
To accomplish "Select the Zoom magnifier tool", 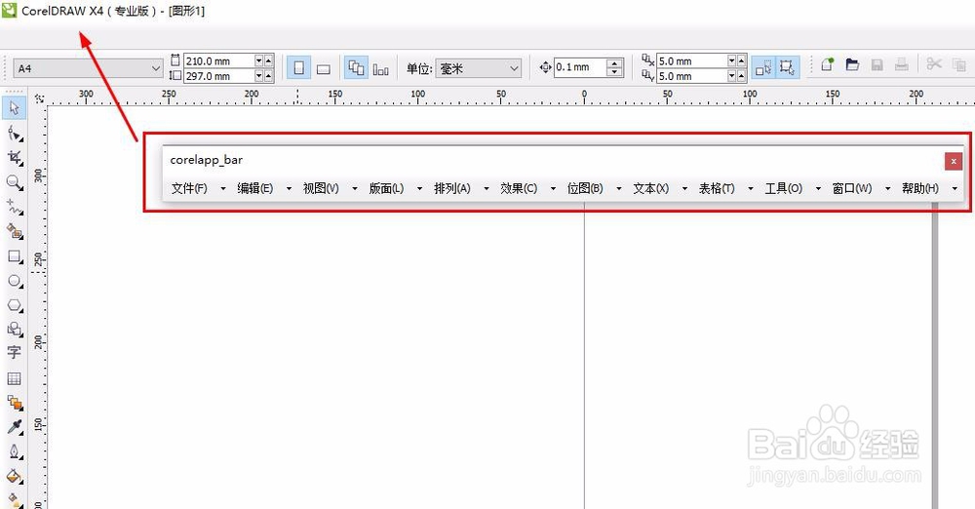I will pos(14,182).
